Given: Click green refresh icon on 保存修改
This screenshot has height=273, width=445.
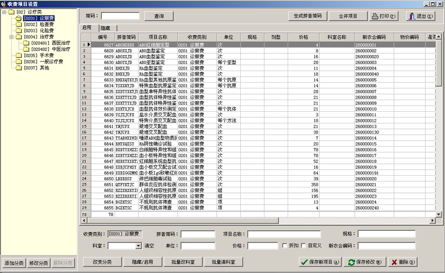Looking at the screenshot, I should click(x=352, y=262).
